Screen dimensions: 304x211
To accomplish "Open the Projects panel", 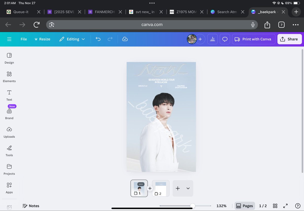I will pos(9,169).
